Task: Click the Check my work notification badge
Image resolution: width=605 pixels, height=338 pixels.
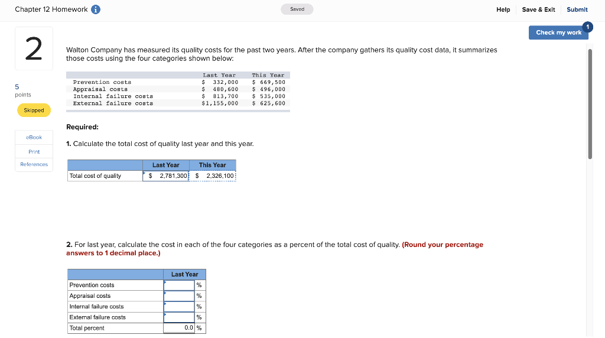Action: click(587, 27)
